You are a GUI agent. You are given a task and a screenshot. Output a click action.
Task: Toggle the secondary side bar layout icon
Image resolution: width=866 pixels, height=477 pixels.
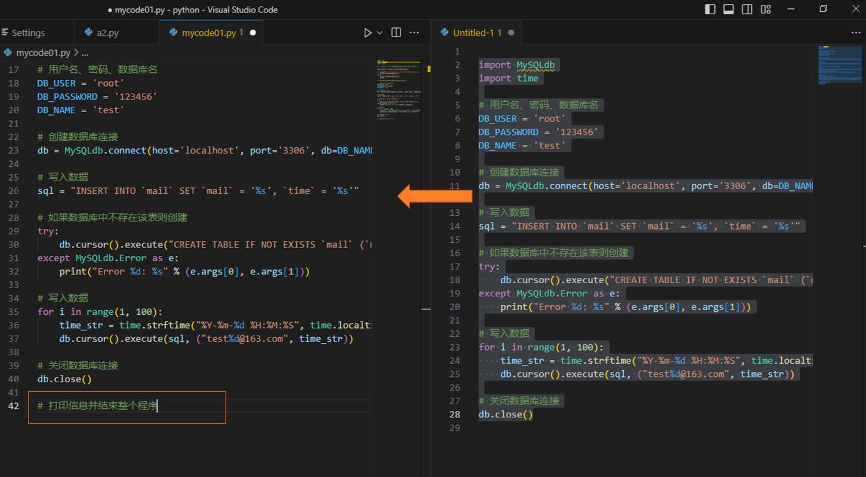point(747,9)
